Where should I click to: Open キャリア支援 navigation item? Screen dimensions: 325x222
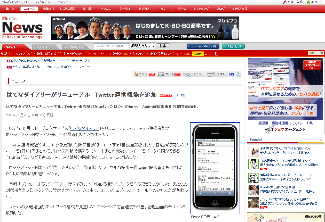(x=240, y=9)
